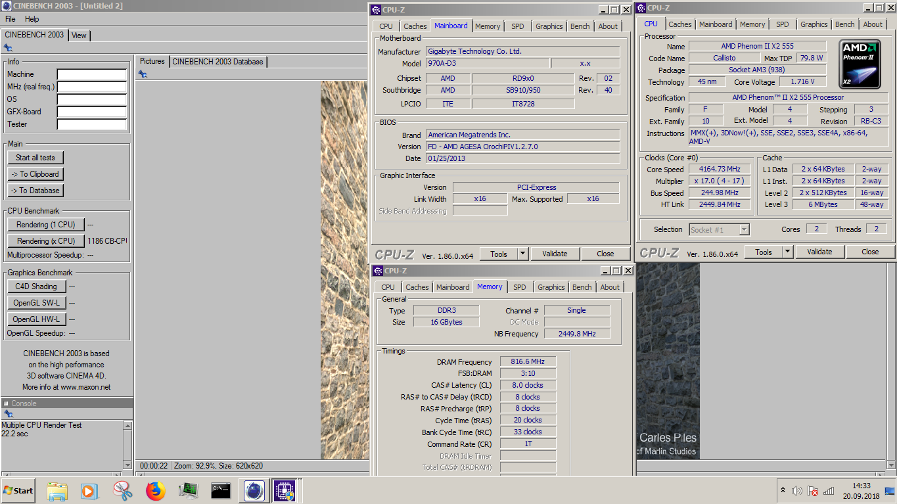The image size is (897, 504).
Task: Select the Pictures tab
Action: tap(152, 61)
